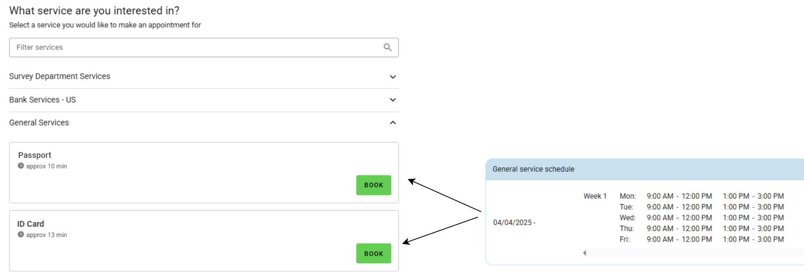
Task: Click the approx 13 min duration text
Action: [x=46, y=235]
